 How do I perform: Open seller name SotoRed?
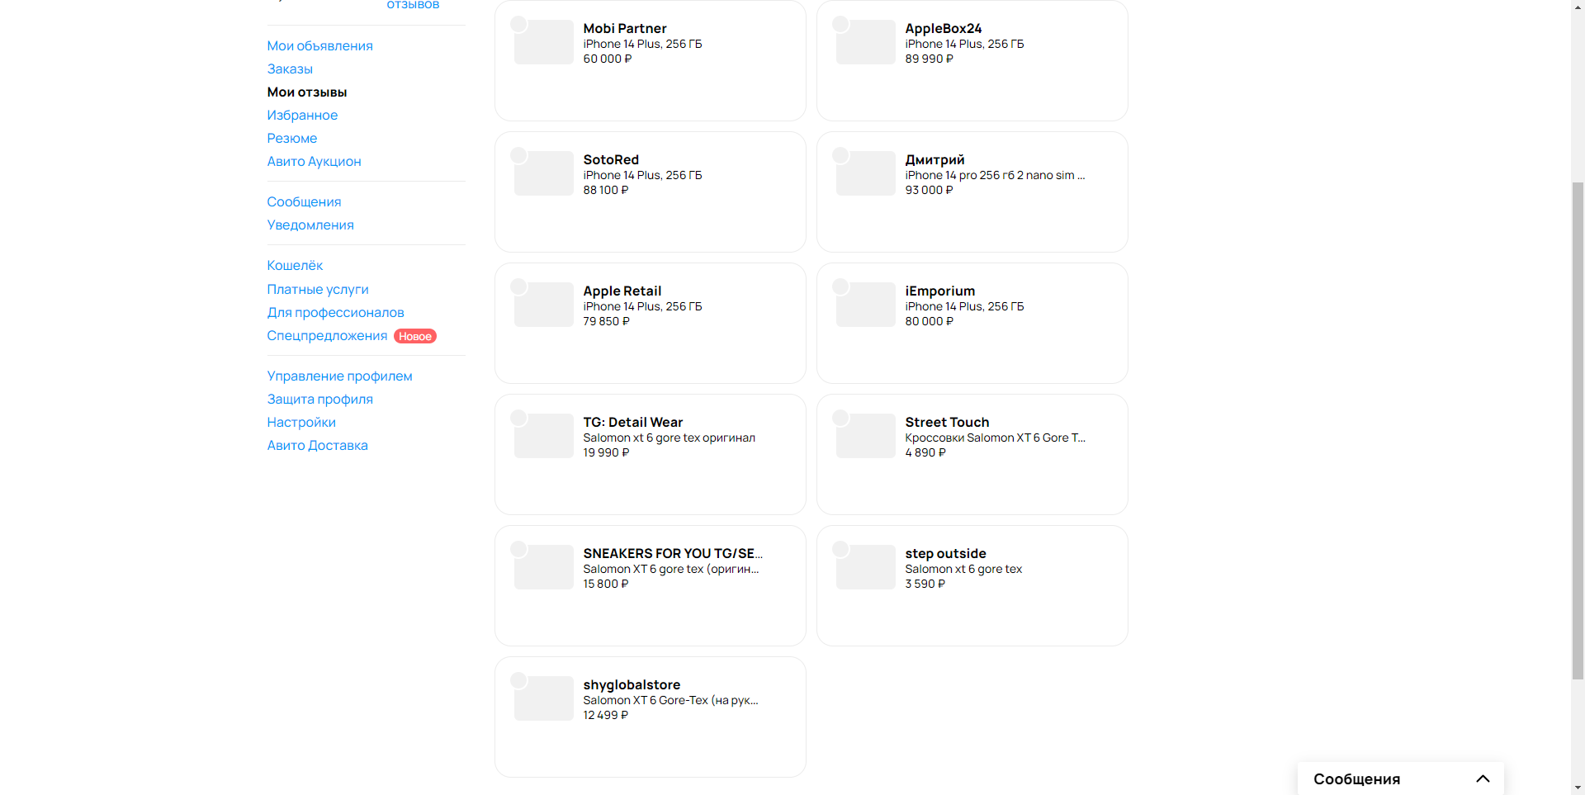611,159
